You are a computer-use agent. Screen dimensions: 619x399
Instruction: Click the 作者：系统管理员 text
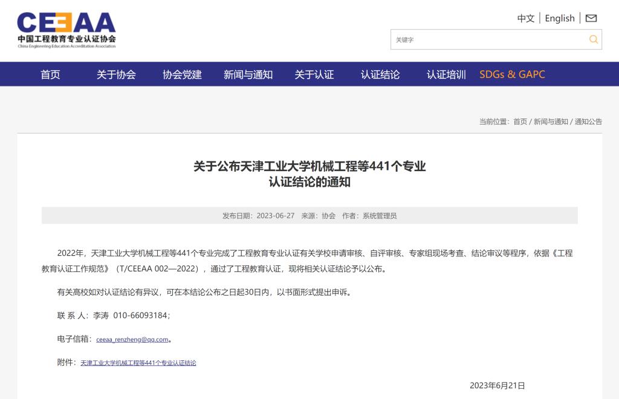pyautogui.click(x=369, y=215)
